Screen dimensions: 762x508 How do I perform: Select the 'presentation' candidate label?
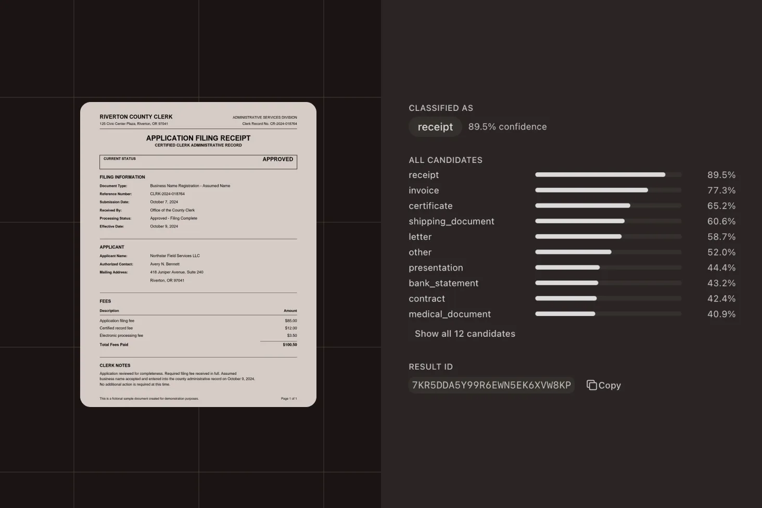[436, 268]
